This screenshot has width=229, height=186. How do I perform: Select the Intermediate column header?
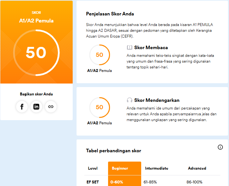157,168
